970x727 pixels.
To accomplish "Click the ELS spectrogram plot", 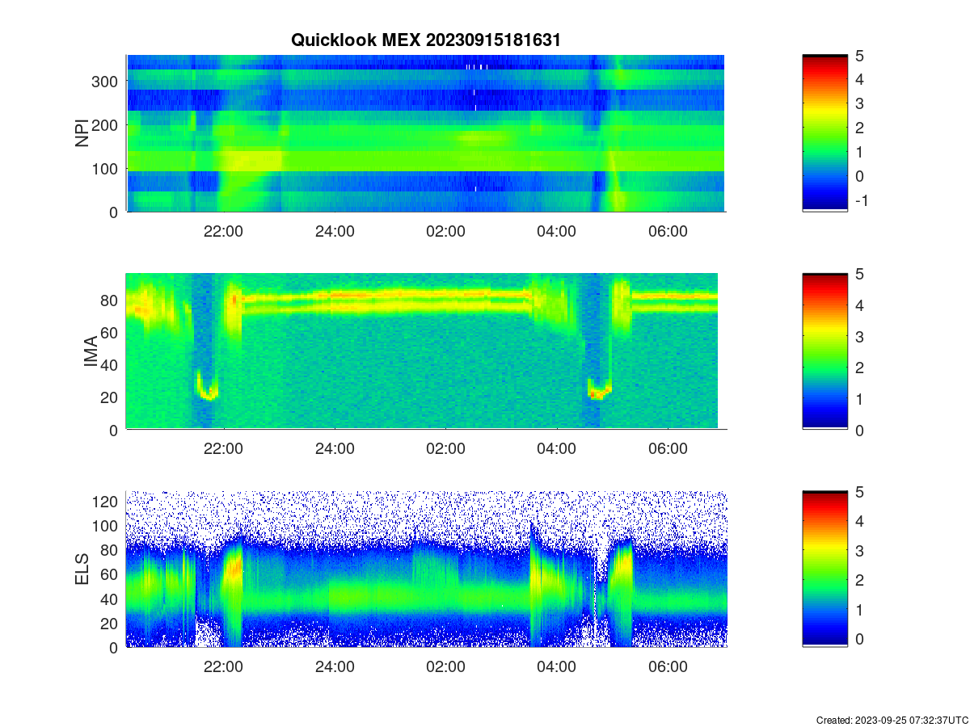I will (x=426, y=569).
